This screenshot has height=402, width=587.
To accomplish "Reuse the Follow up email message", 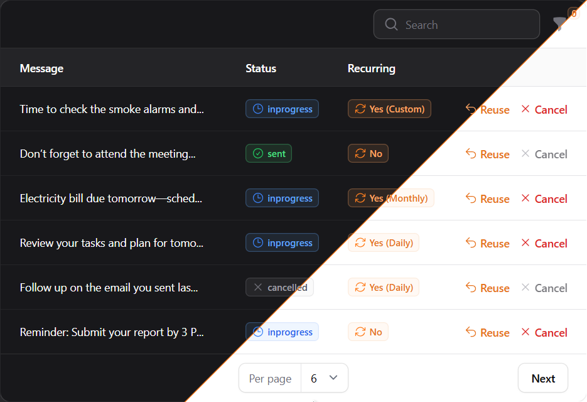I will click(x=487, y=288).
